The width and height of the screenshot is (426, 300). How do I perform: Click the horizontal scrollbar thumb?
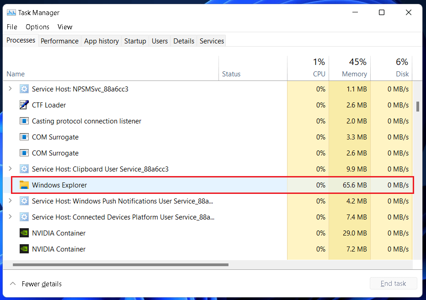point(121,265)
